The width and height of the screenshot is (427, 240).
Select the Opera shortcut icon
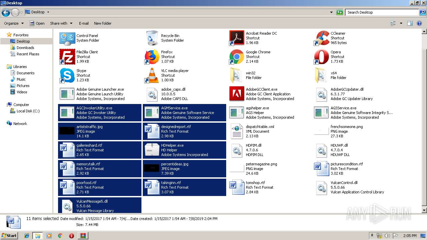(x=321, y=57)
